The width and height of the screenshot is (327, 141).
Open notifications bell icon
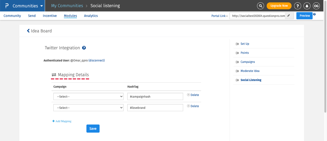point(307,6)
